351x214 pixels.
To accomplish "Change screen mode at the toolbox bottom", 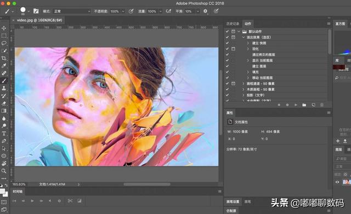I will [4, 210].
